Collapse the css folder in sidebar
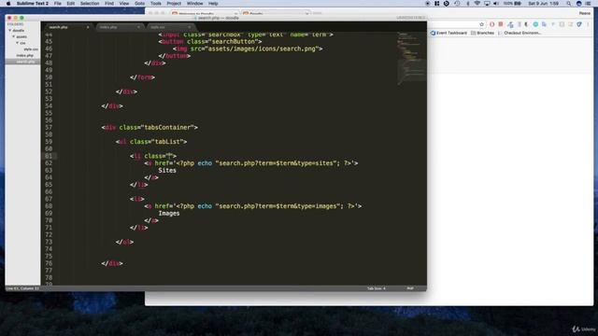 (18, 43)
